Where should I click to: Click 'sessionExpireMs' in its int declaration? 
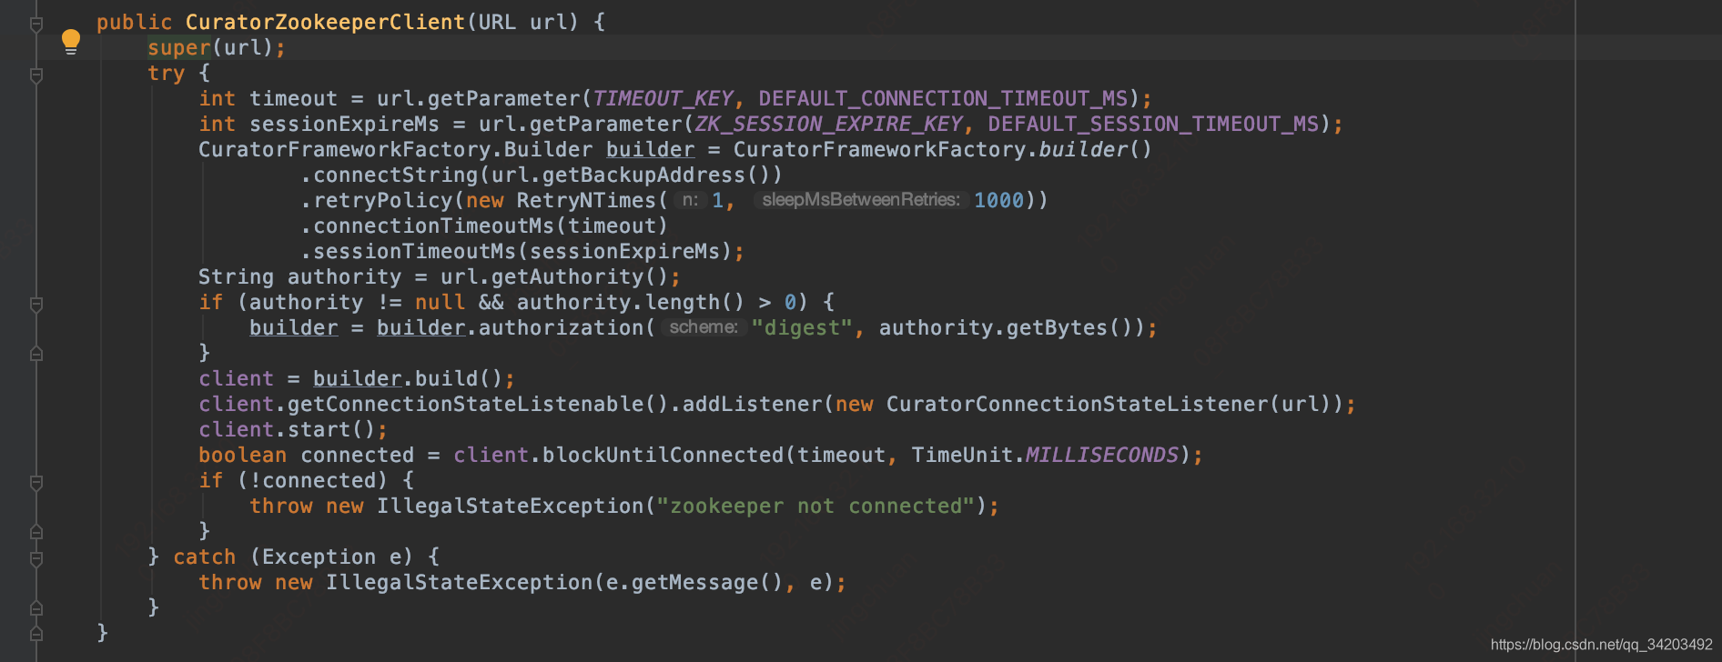tap(344, 124)
